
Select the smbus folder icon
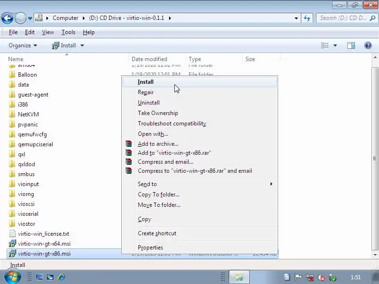[x=12, y=174]
